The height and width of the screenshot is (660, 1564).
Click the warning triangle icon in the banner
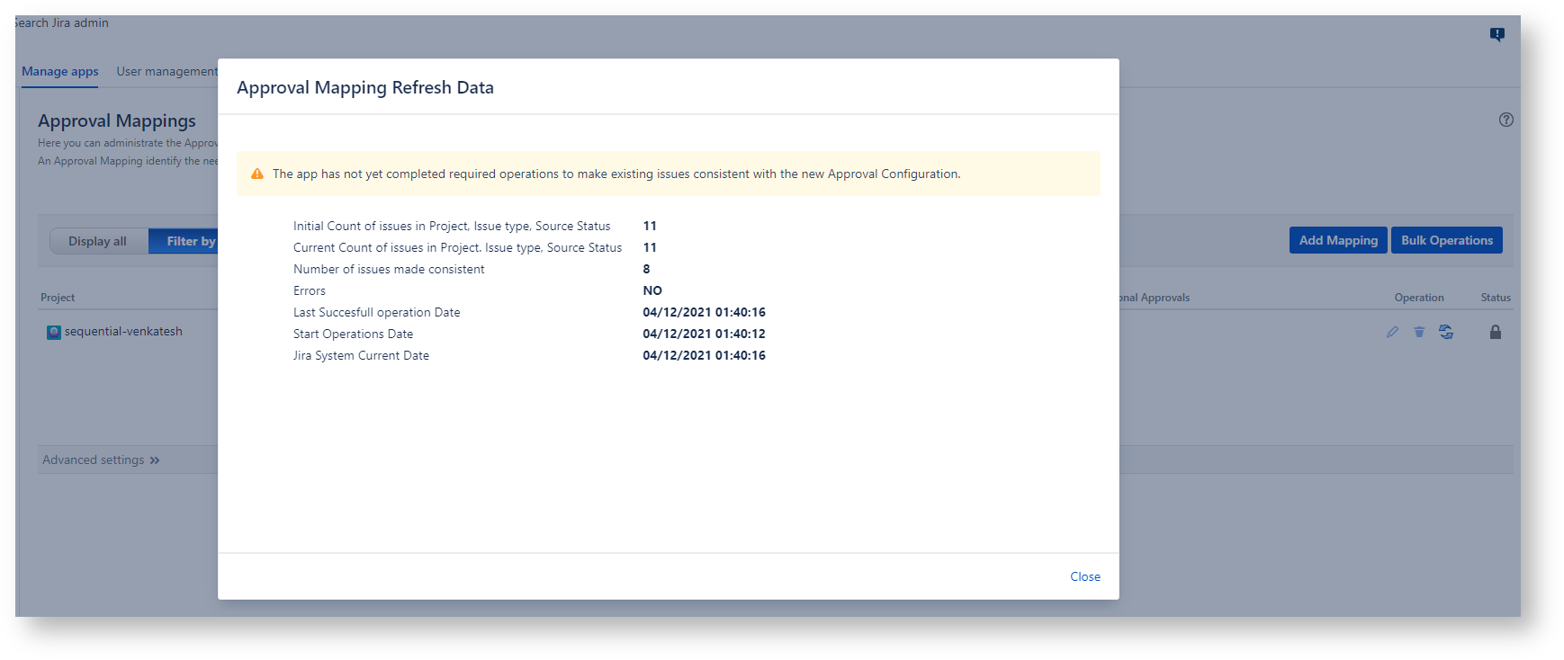(257, 174)
